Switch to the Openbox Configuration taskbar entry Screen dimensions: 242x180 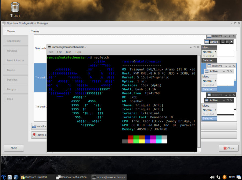pos(73,177)
